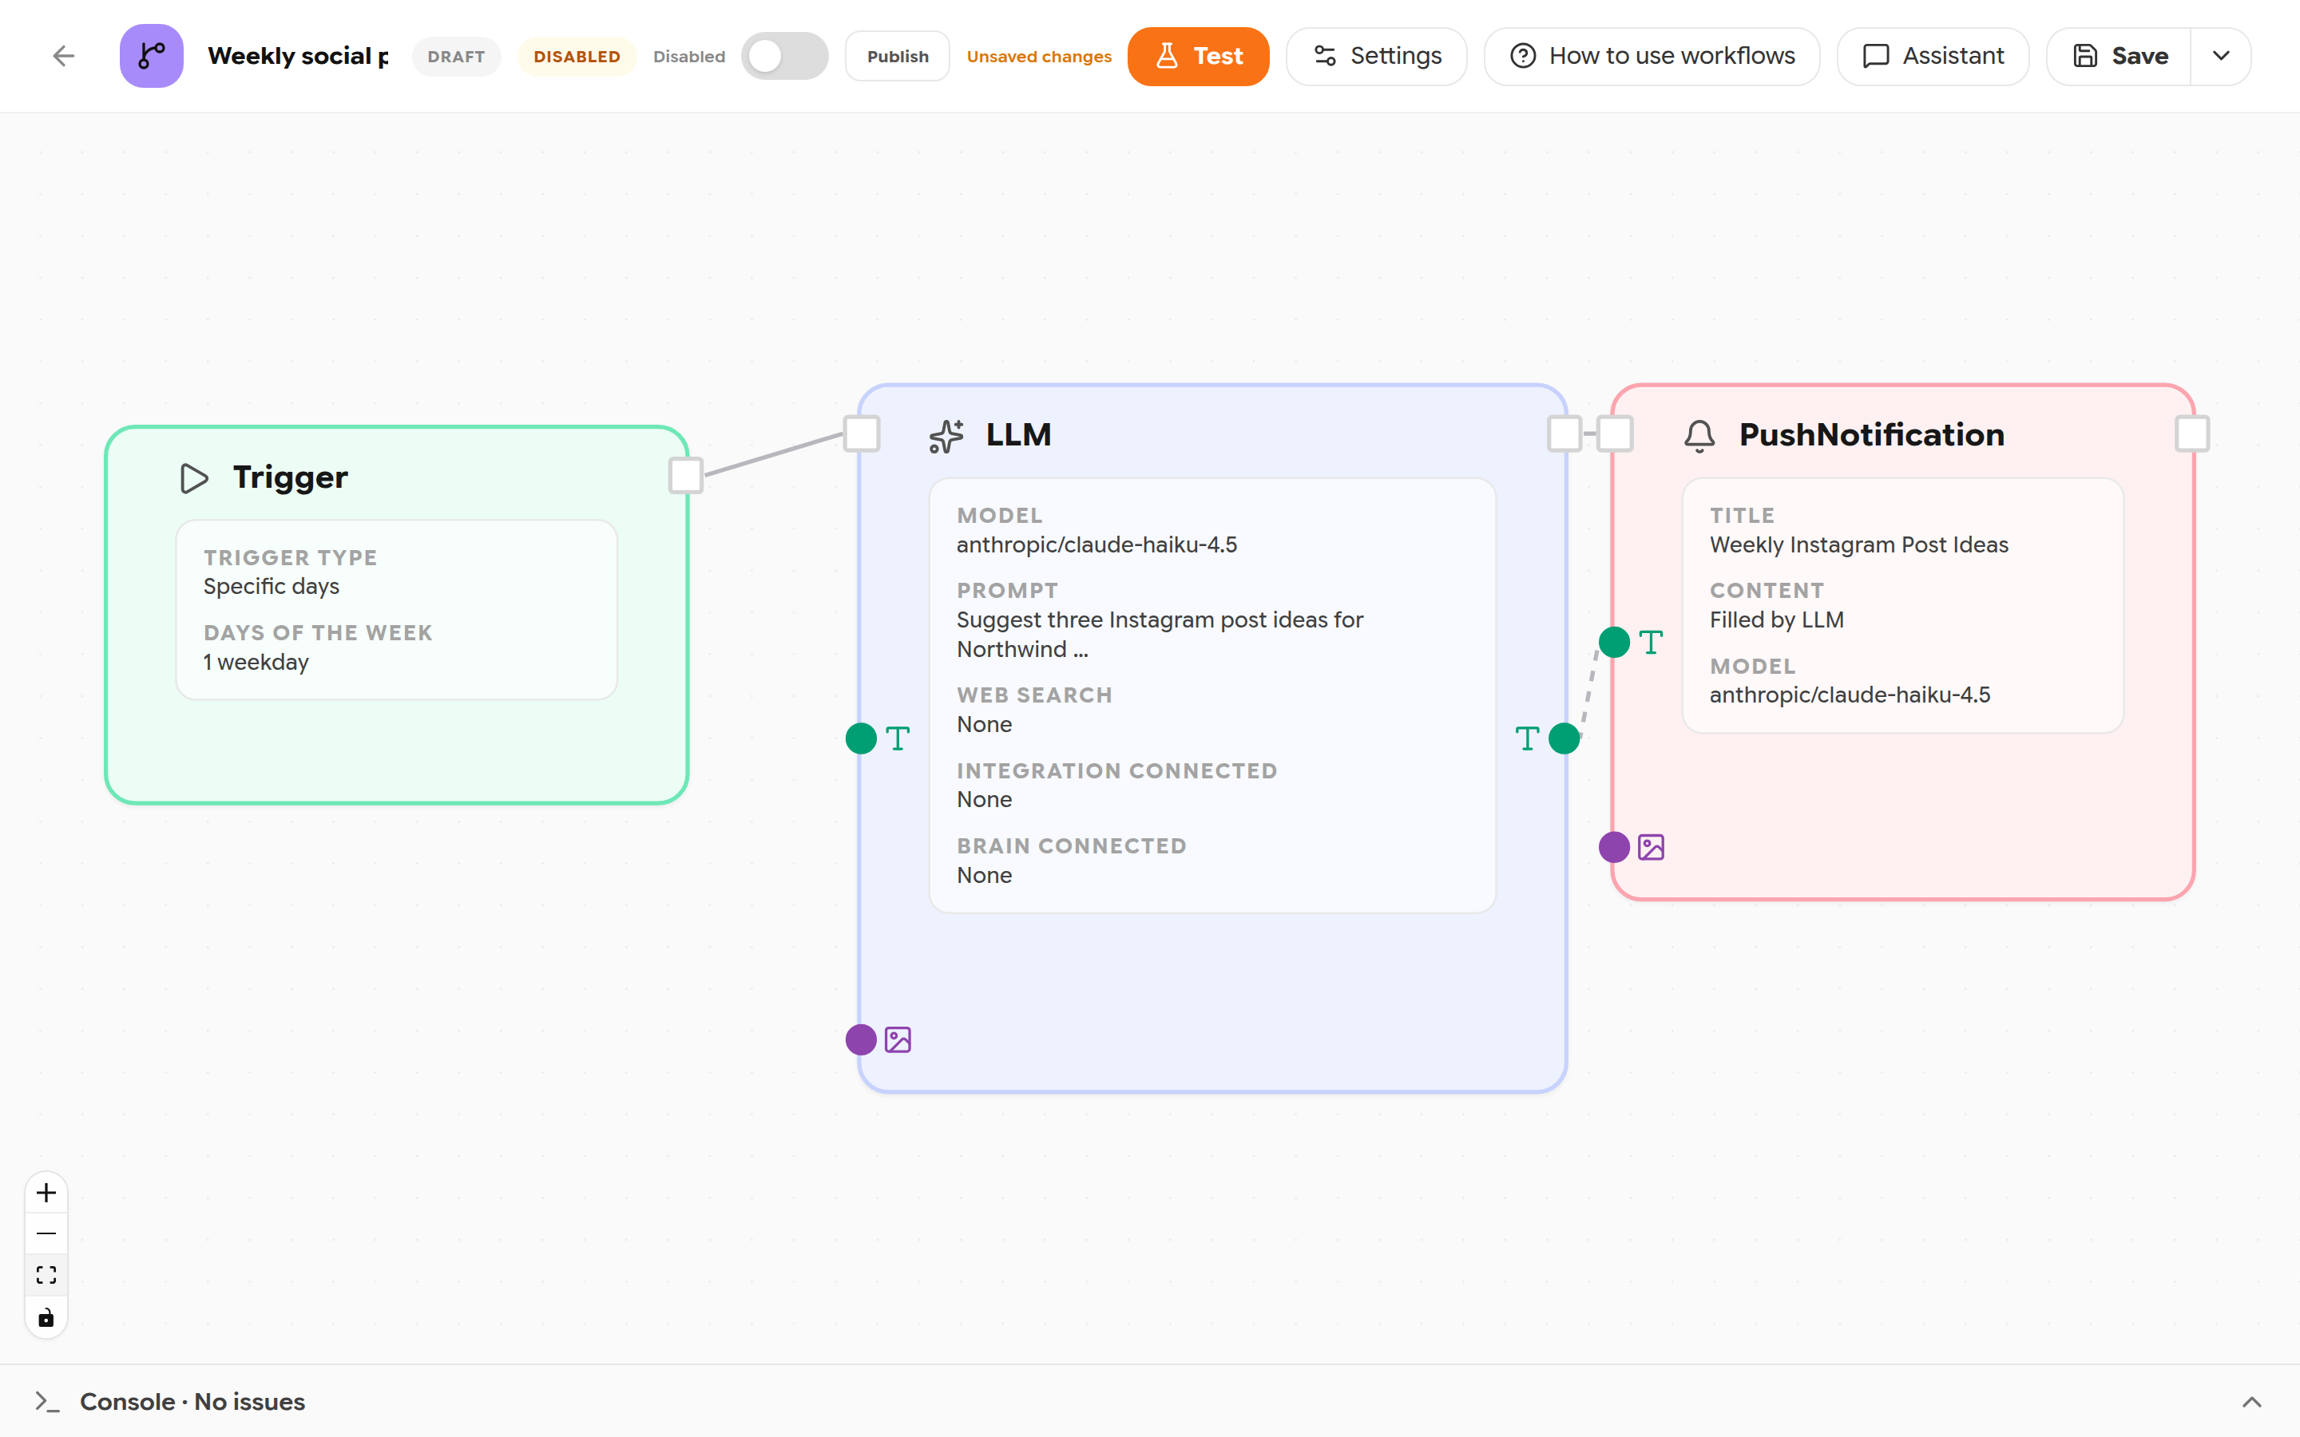
Task: Click the PushNotification top-left input handle
Action: (x=1615, y=433)
